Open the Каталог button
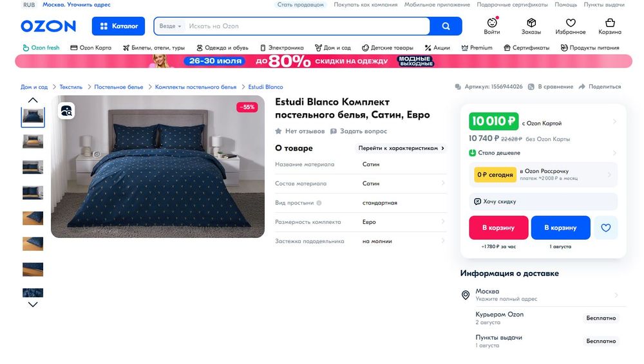 [x=118, y=26]
